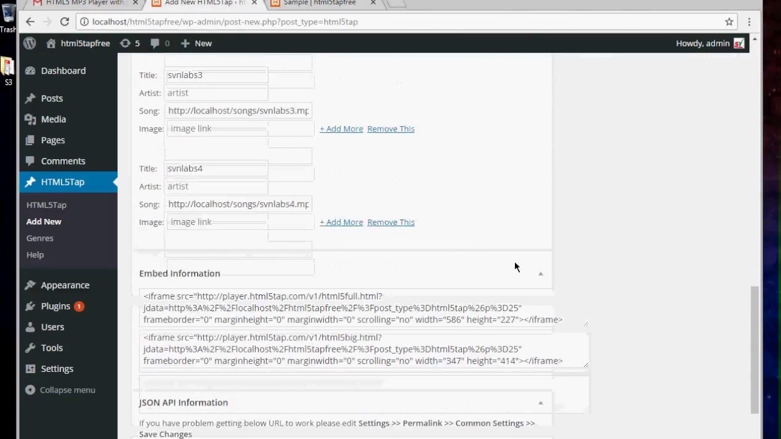Image resolution: width=781 pixels, height=439 pixels.
Task: Click Comments icon in sidebar
Action: click(30, 161)
